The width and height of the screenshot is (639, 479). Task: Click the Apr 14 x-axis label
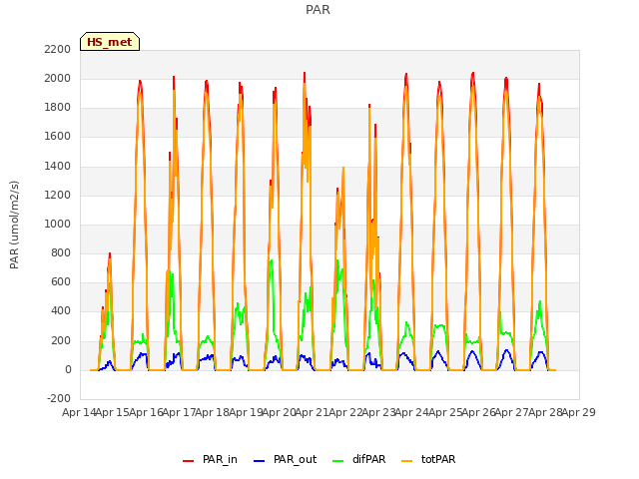click(x=79, y=412)
